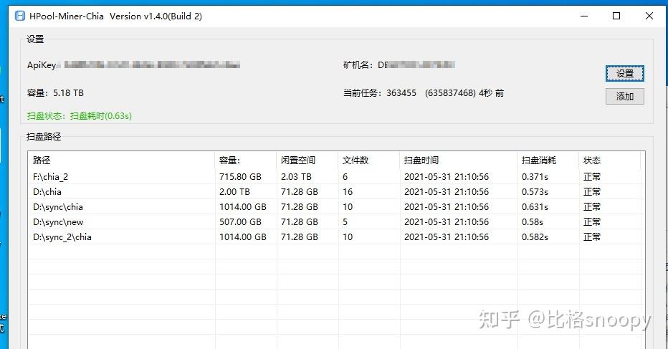Click the 设置 button
Screen dimensions: 668x349
(x=624, y=74)
